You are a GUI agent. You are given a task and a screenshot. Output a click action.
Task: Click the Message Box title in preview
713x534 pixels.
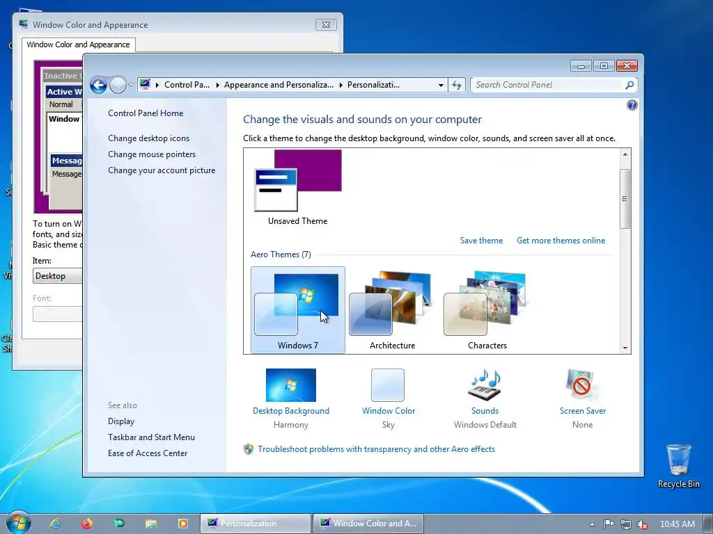(66, 161)
